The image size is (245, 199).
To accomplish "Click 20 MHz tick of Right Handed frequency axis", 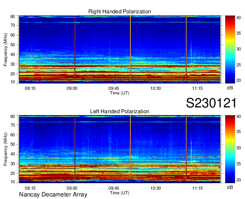I will [x=13, y=74].
